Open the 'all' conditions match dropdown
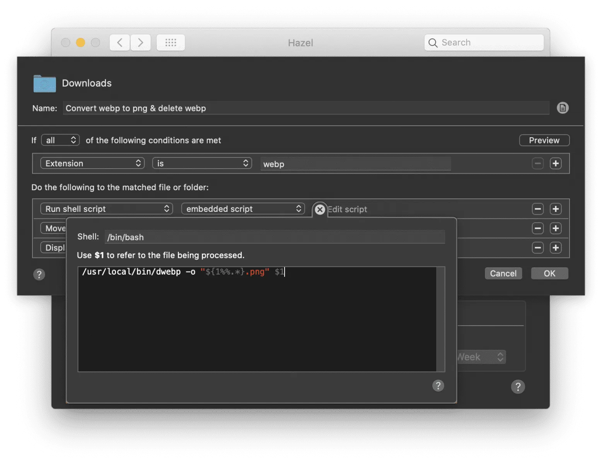The height and width of the screenshot is (464, 602). click(x=60, y=140)
